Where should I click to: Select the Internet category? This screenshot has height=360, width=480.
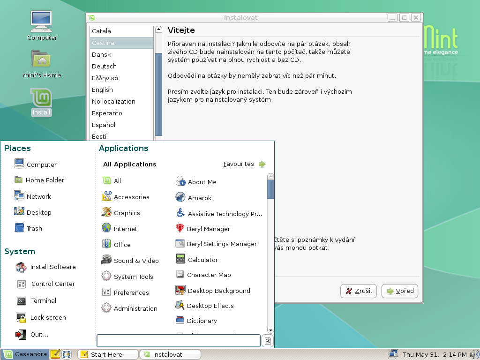(x=120, y=229)
